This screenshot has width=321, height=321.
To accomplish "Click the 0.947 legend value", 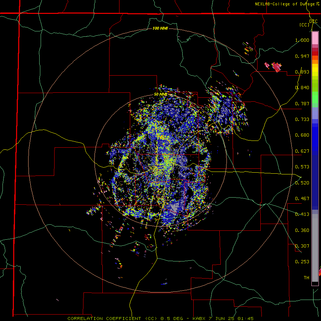I will (x=302, y=56).
